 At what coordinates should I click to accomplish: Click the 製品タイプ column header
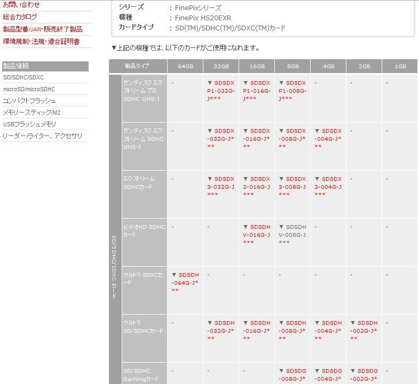[138, 66]
